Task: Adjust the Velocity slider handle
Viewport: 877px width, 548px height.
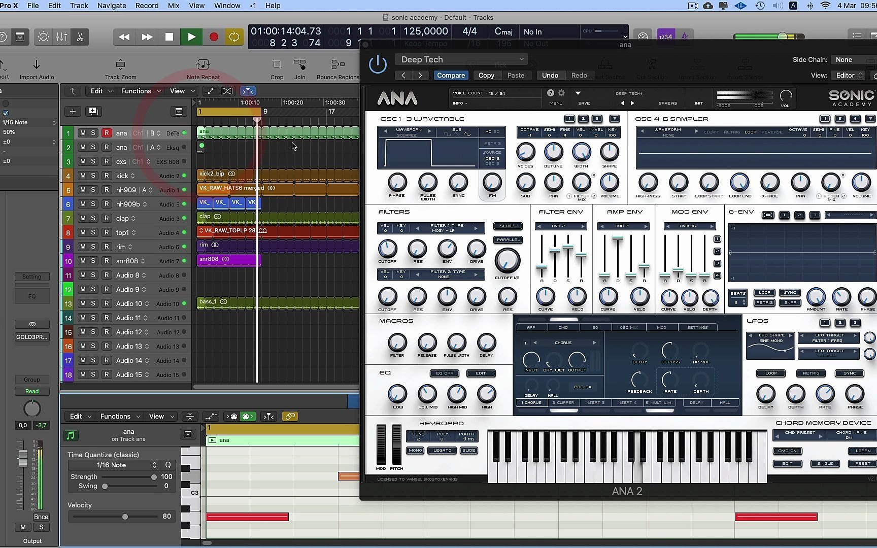Action: click(x=125, y=517)
